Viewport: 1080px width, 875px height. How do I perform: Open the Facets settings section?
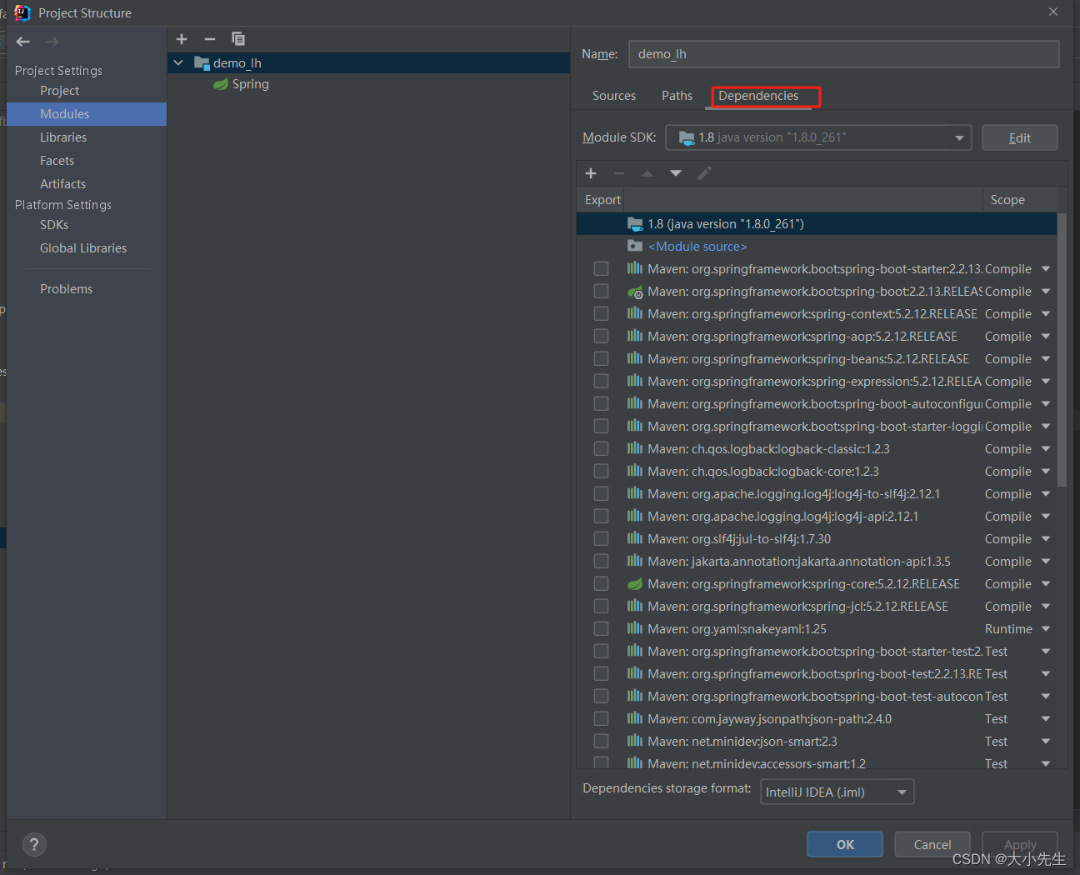[57, 161]
